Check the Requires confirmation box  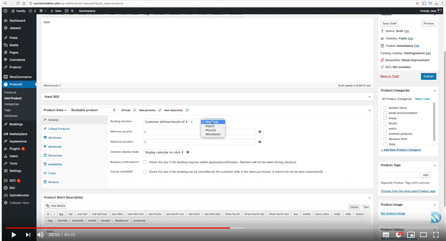145,162
